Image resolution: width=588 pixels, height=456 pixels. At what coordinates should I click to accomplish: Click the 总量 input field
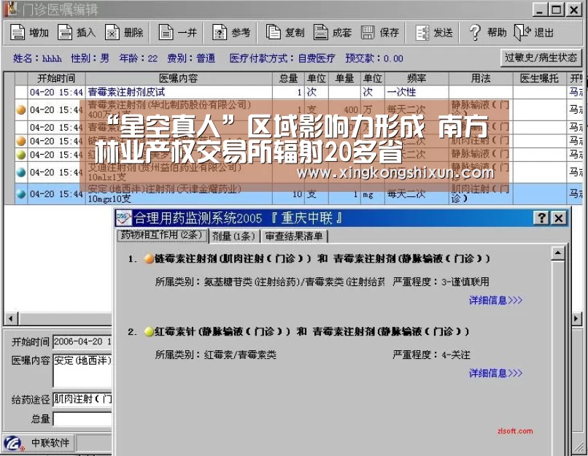pos(82,419)
